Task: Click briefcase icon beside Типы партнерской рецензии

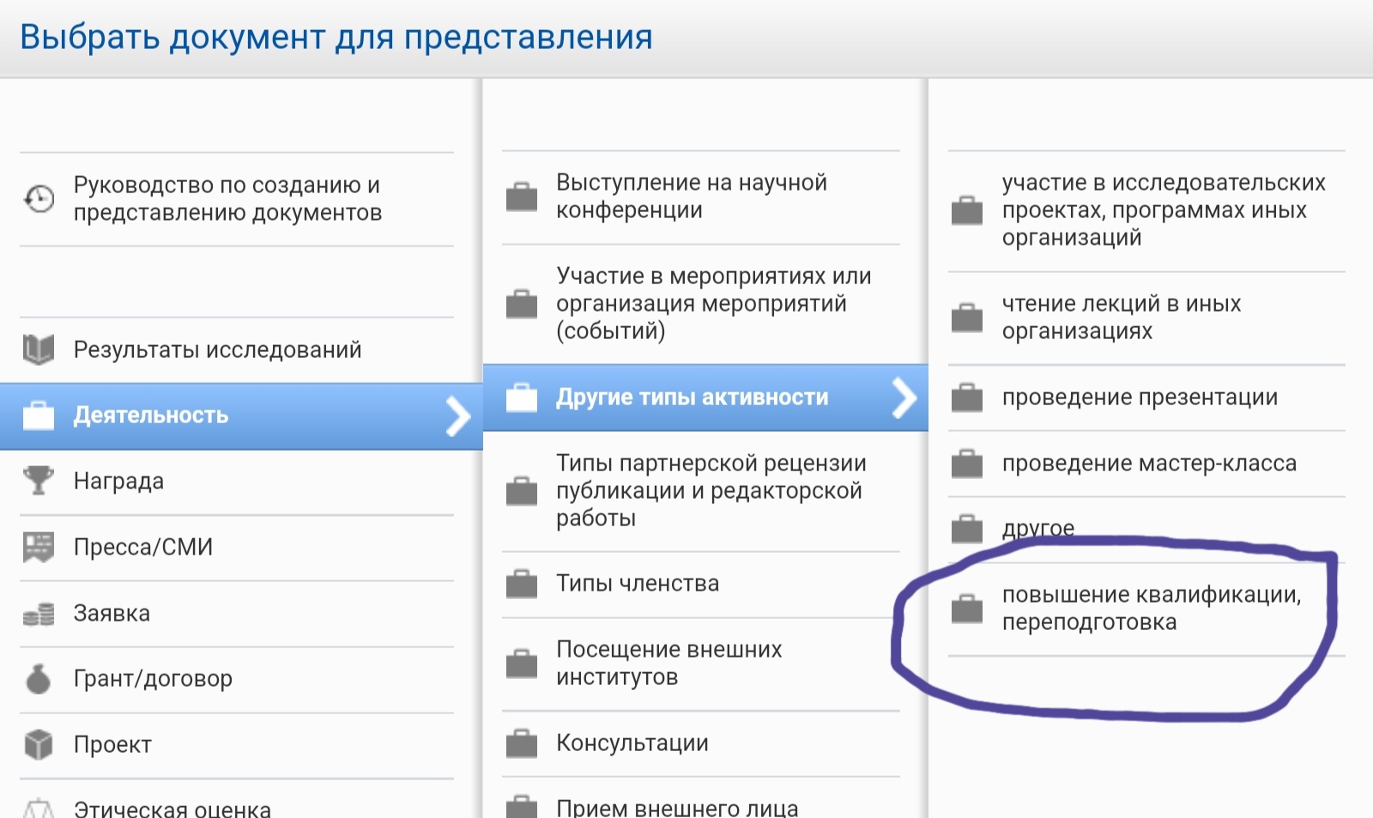Action: (522, 491)
